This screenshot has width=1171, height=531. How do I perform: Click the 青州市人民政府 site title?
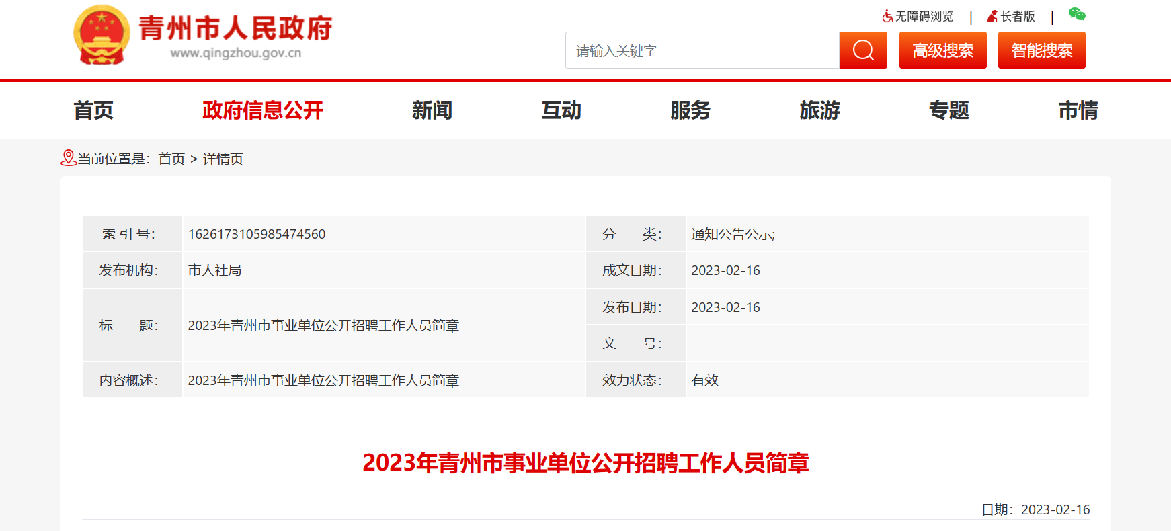(x=235, y=28)
